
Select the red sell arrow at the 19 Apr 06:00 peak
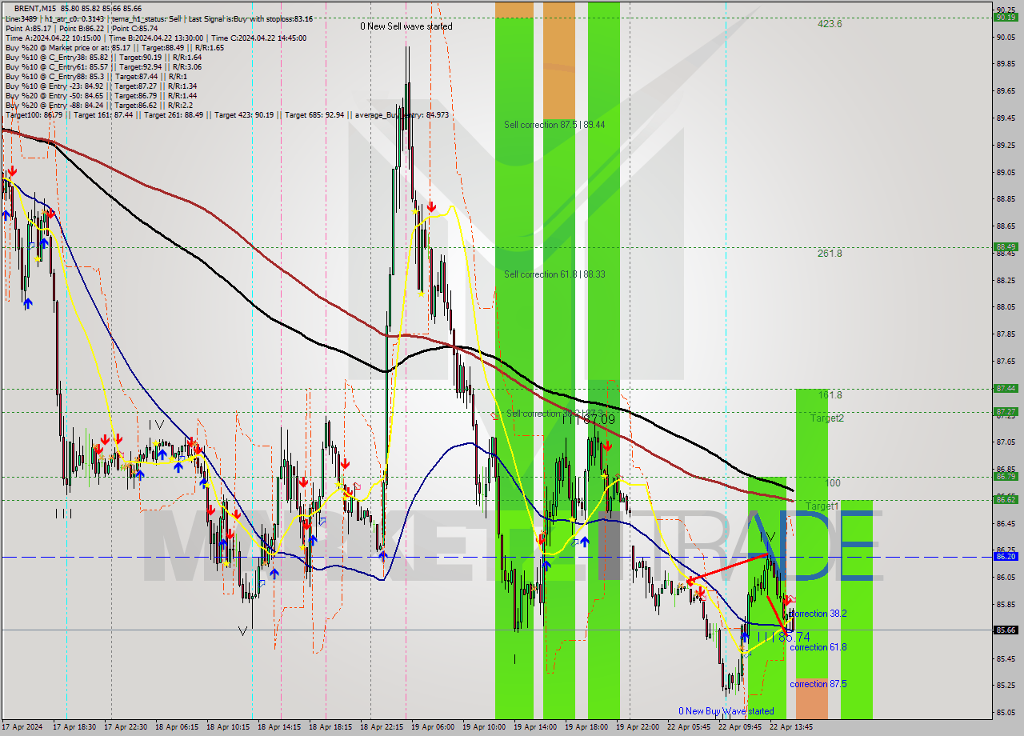[x=432, y=206]
